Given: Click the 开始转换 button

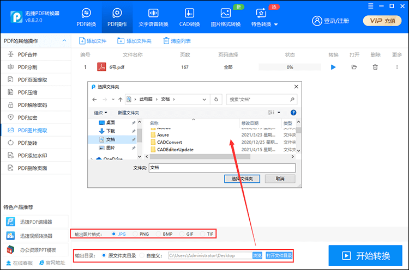Looking at the screenshot, I should pos(365,256).
